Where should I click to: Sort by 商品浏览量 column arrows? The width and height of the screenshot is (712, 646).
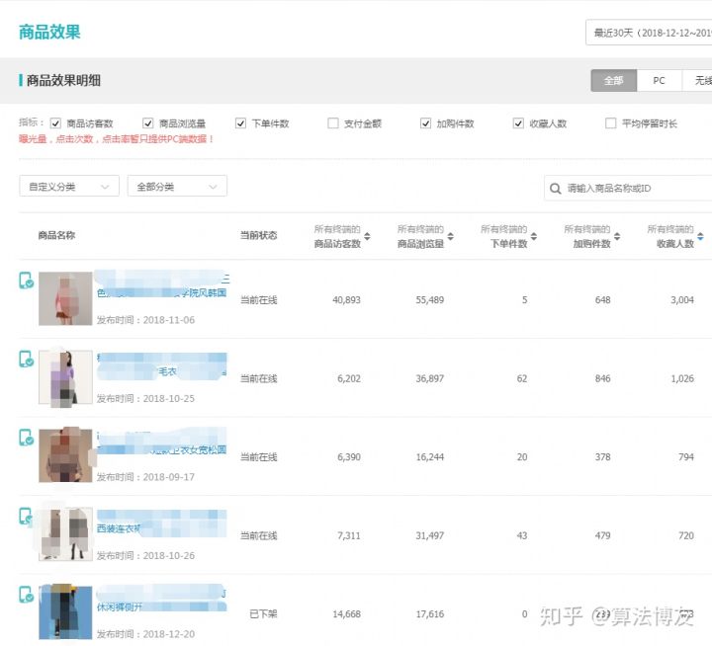(451, 237)
